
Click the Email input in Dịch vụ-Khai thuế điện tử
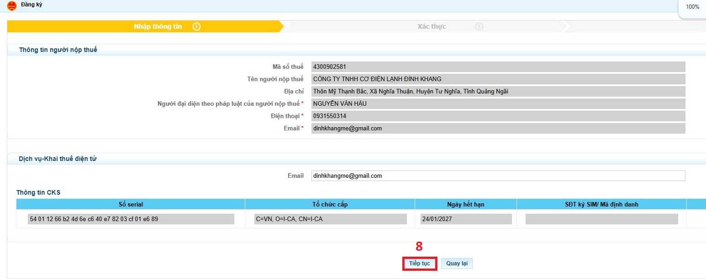tap(498, 176)
